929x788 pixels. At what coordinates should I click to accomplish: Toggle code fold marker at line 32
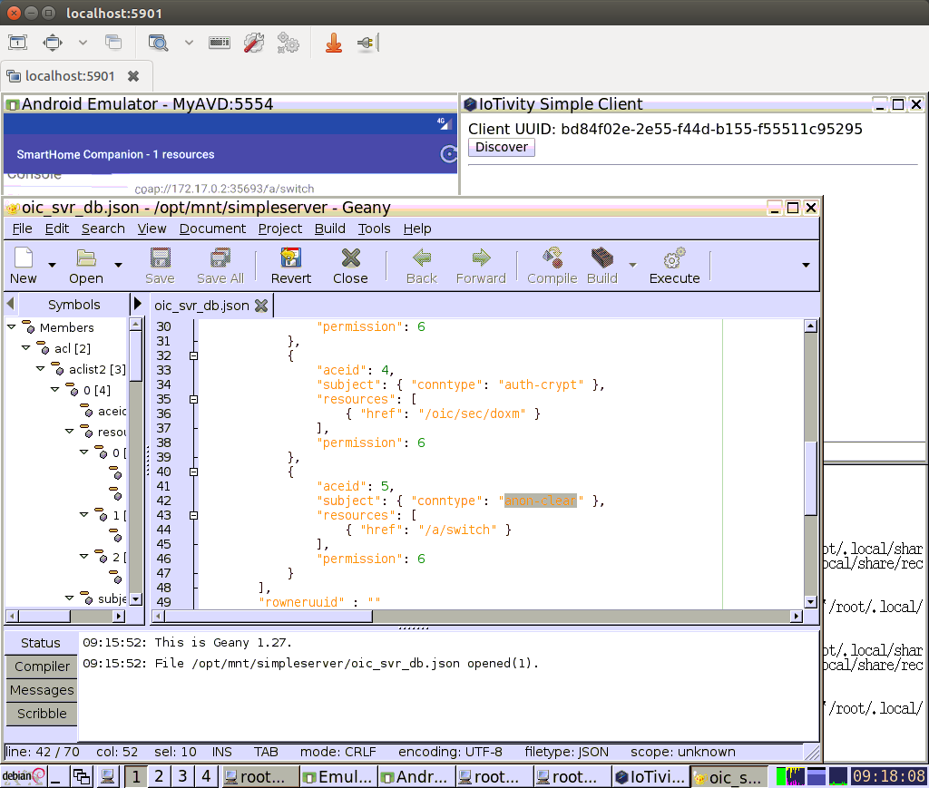192,355
